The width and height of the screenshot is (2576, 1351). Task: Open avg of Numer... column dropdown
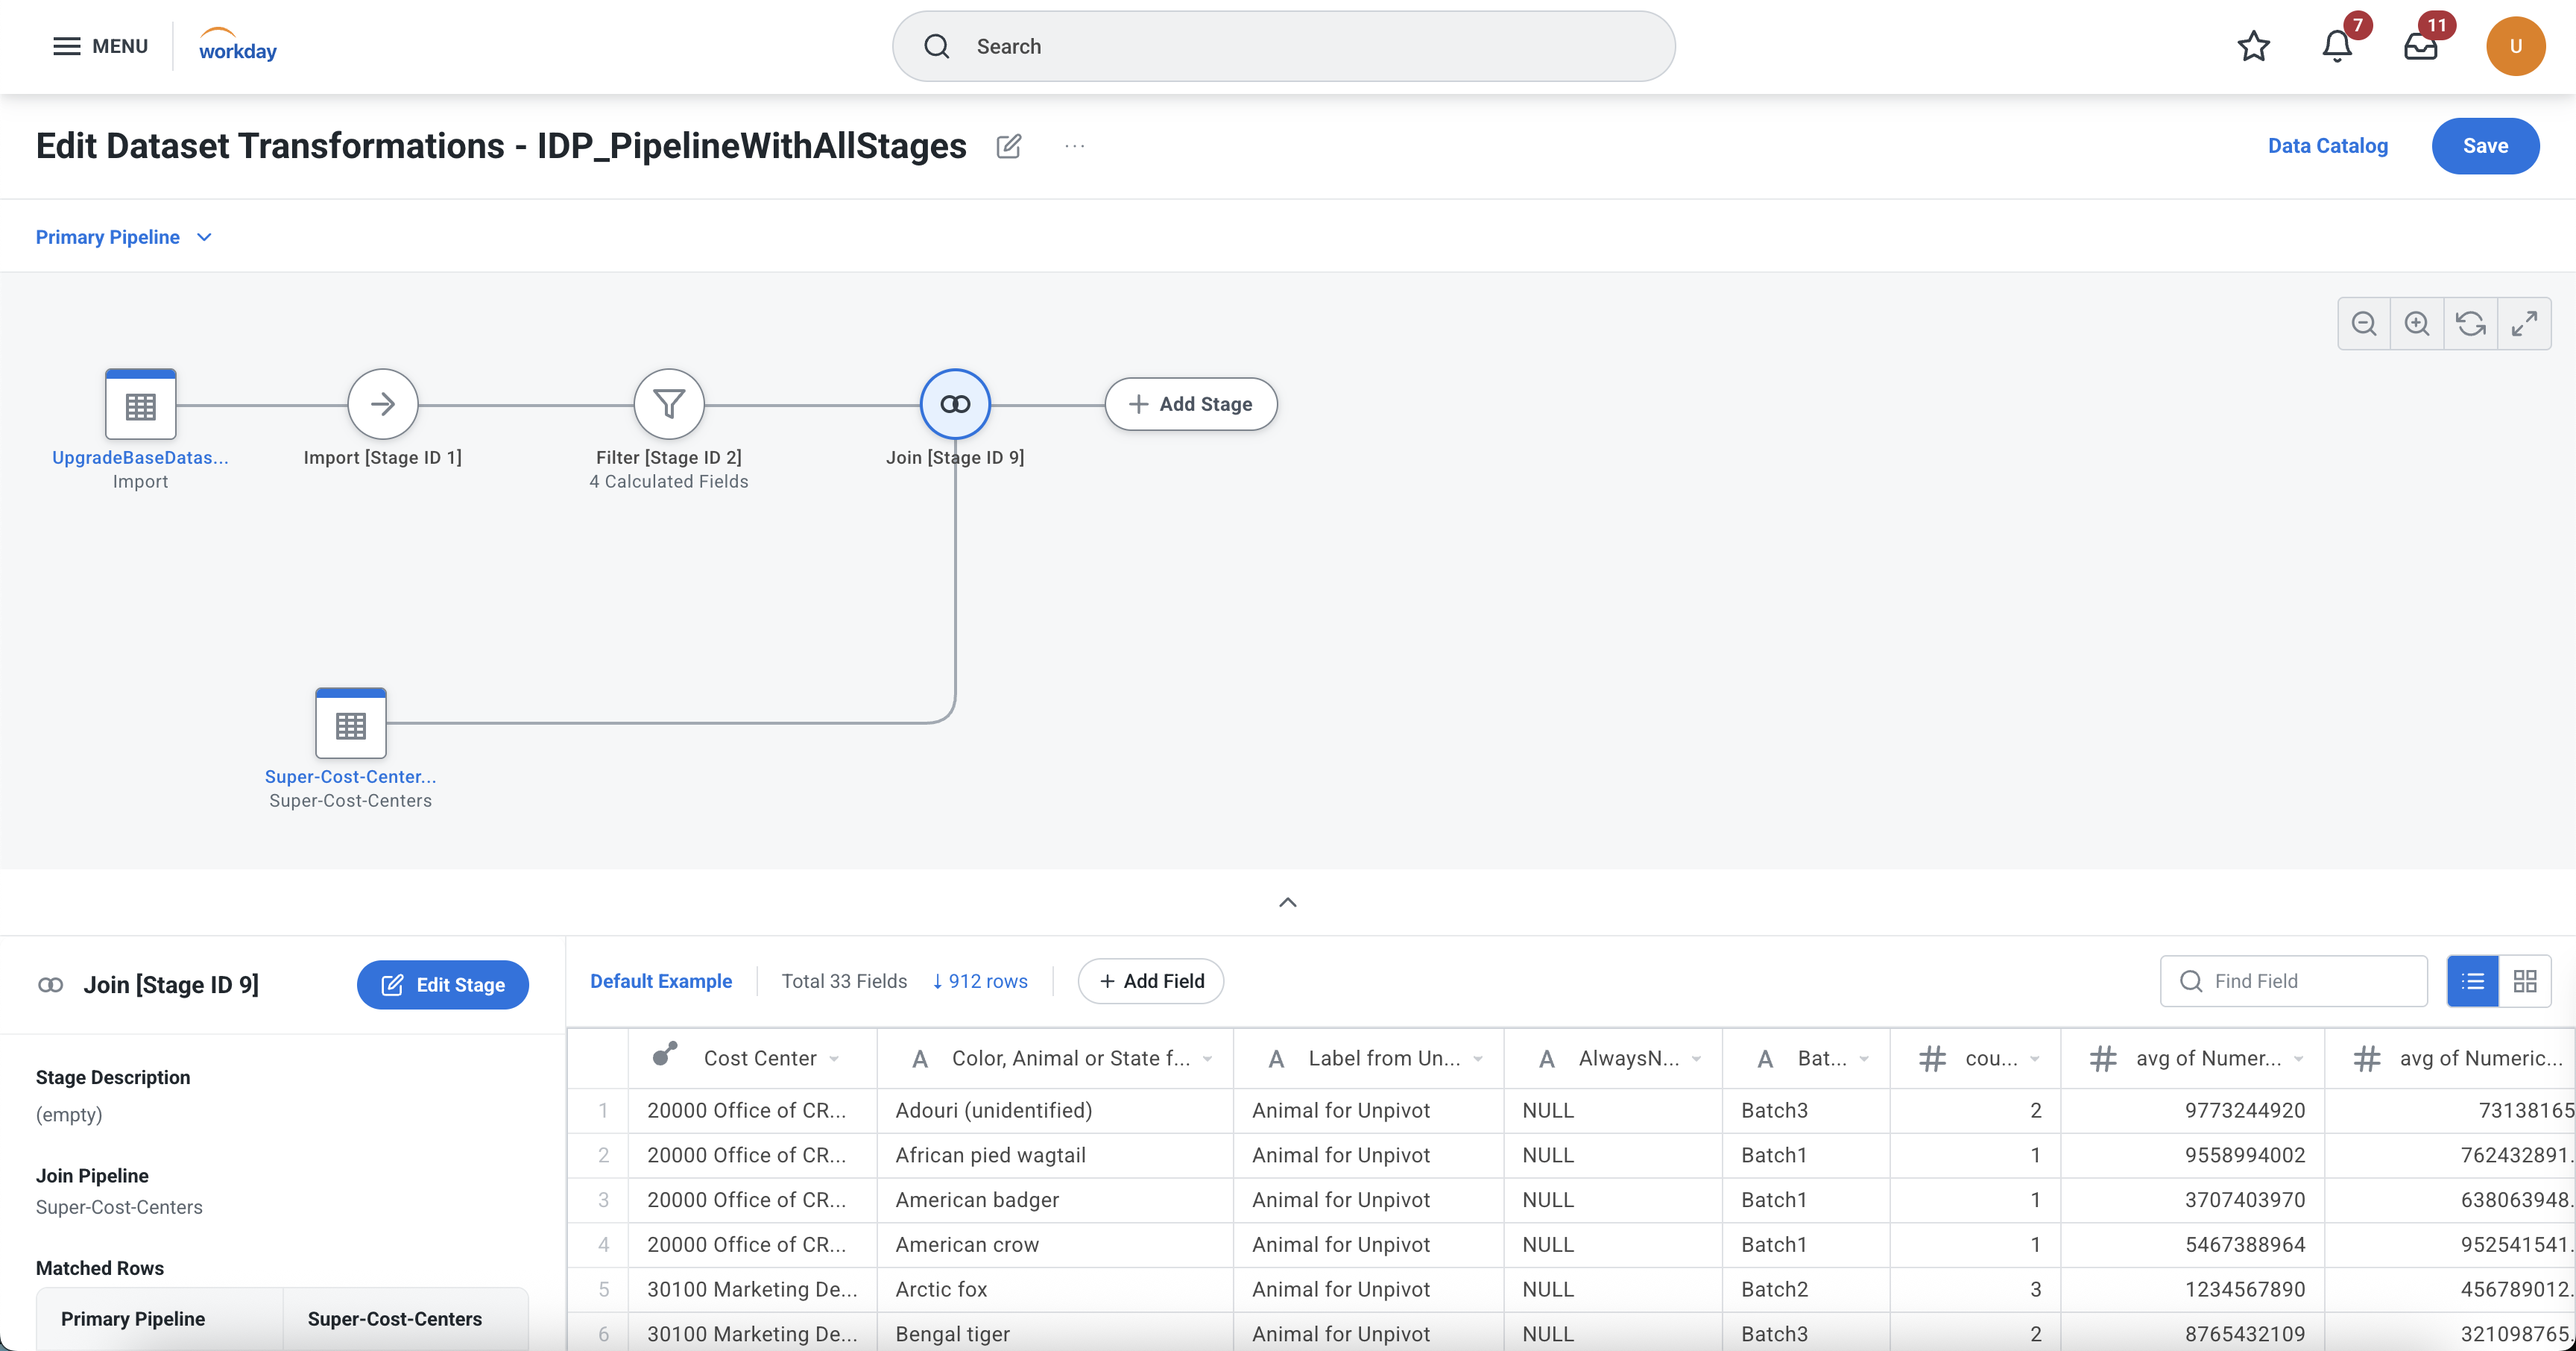pyautogui.click(x=2299, y=1058)
